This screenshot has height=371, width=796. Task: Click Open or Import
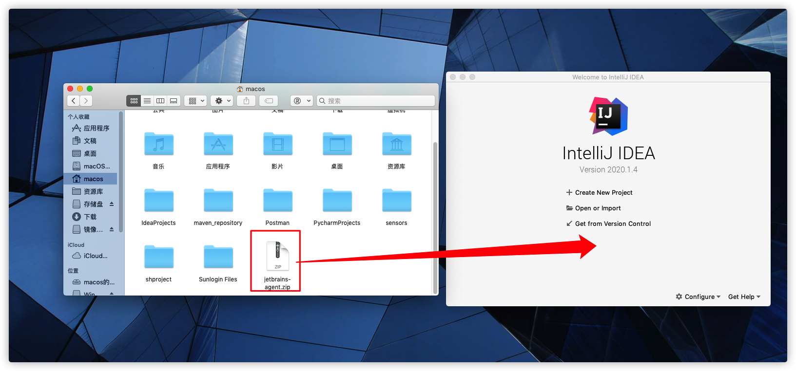(598, 208)
